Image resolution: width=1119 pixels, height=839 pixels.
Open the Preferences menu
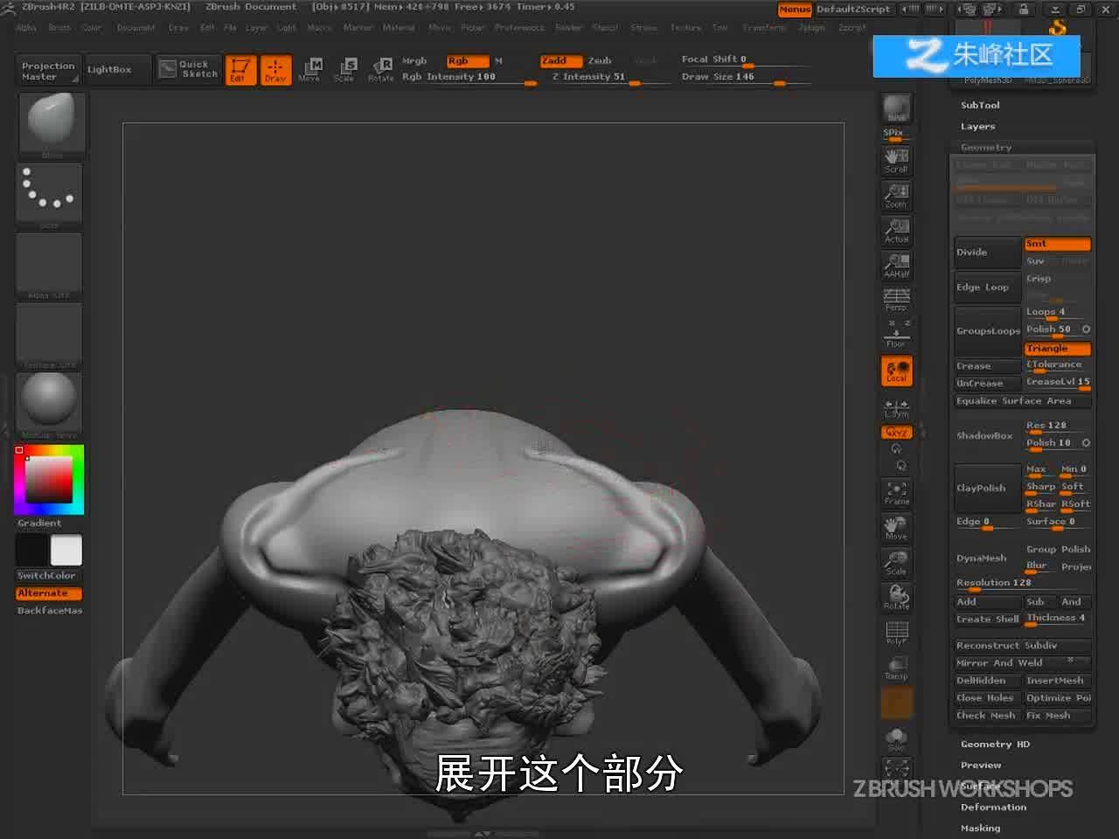pos(519,27)
